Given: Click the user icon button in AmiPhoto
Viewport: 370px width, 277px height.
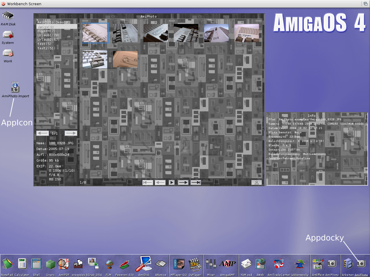Looking at the screenshot, I should coord(256,182).
